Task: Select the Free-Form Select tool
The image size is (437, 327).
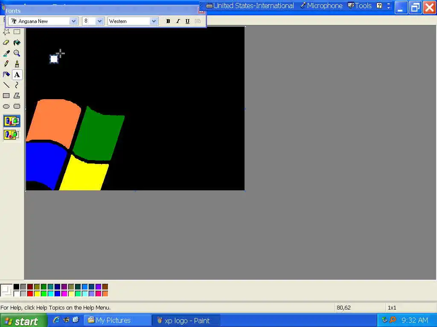Action: (6, 32)
